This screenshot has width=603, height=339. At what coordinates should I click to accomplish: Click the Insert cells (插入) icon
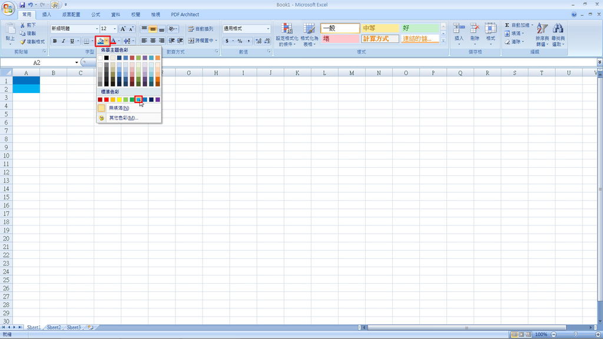click(x=459, y=29)
